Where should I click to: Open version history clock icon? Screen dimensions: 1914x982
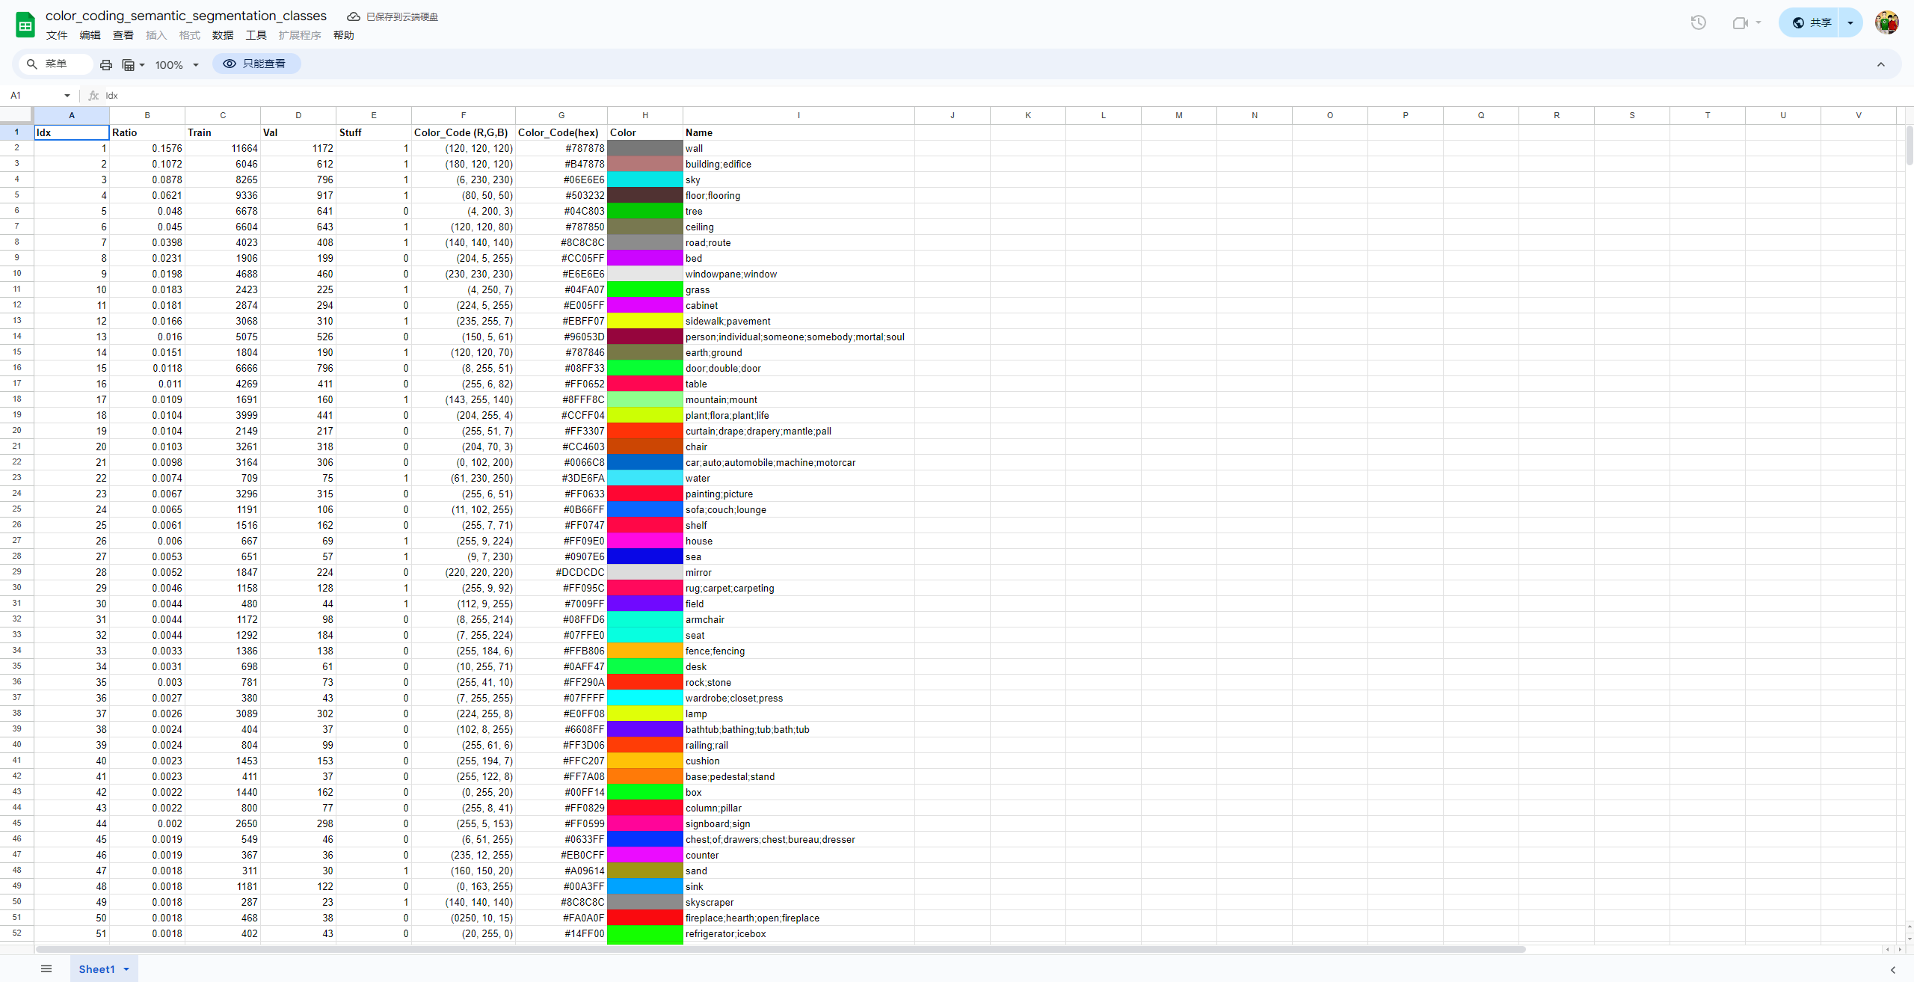(1698, 22)
